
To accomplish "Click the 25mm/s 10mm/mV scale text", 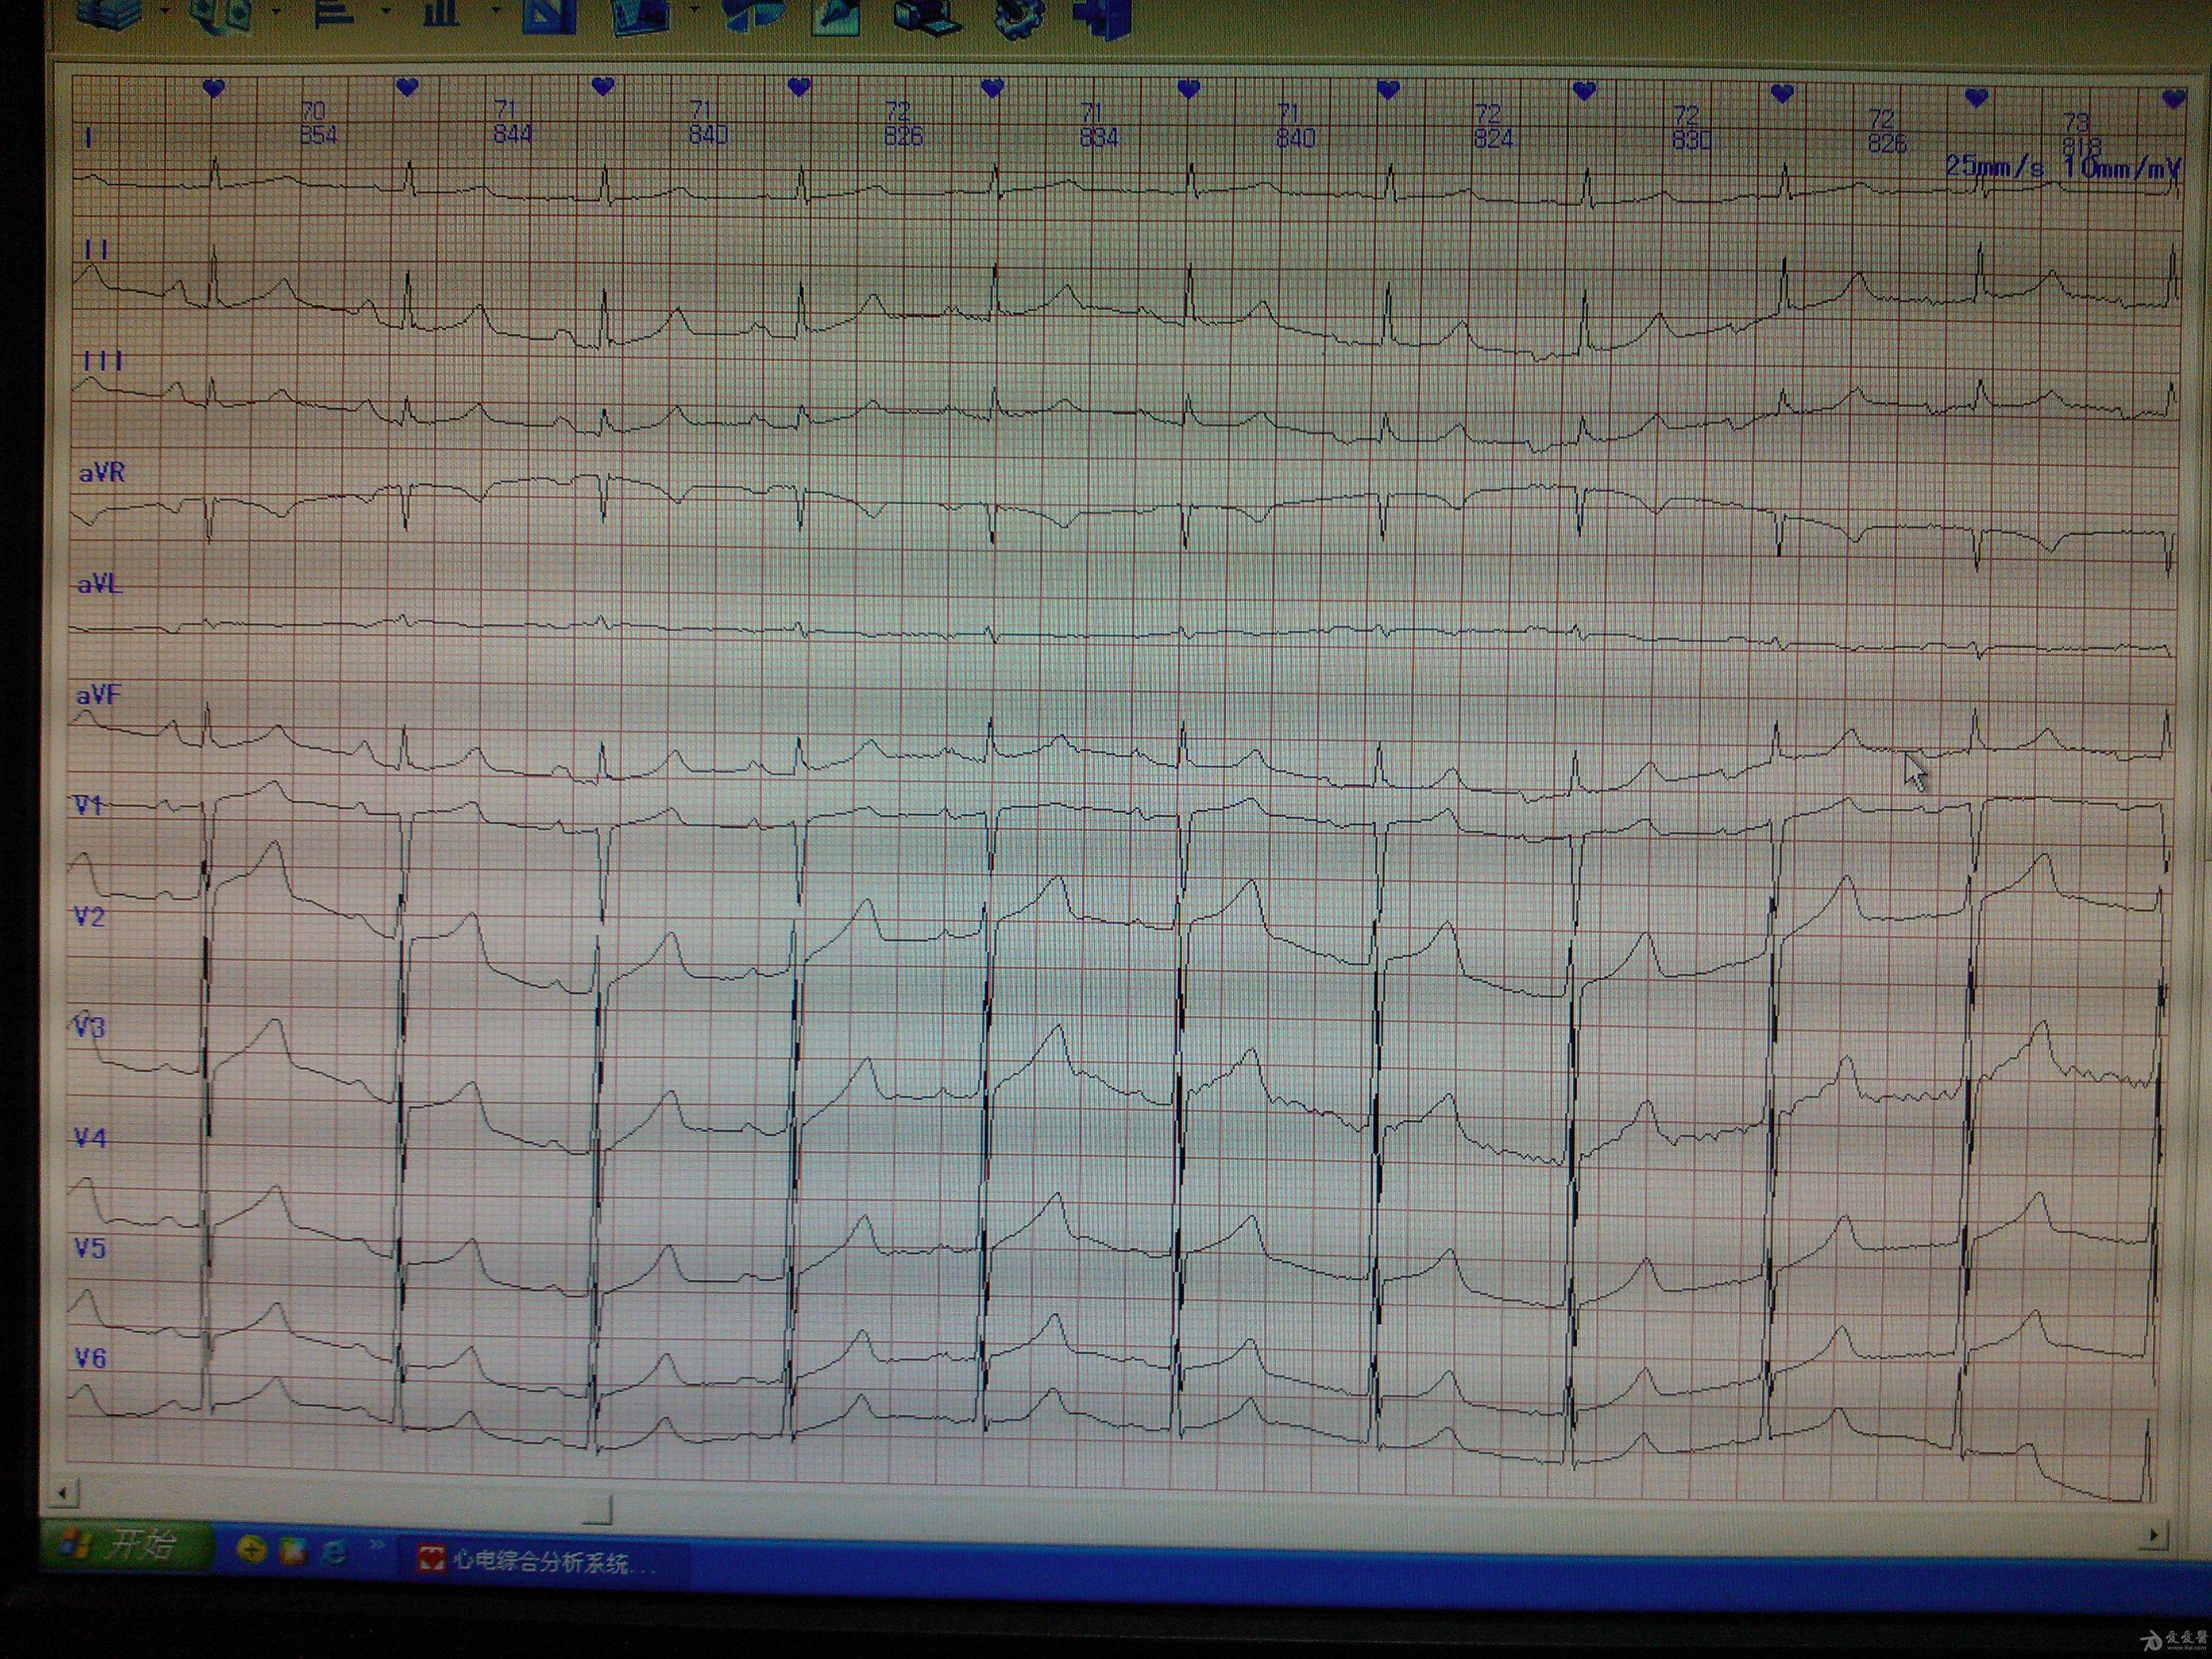I will [x=2063, y=167].
